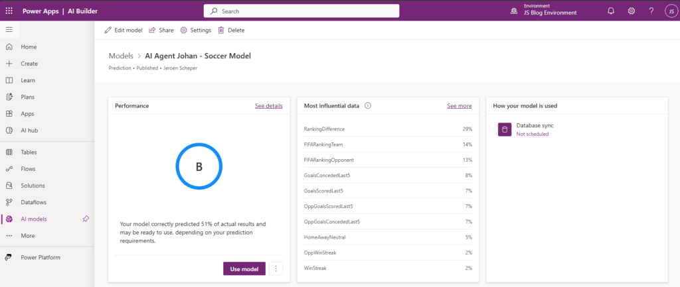Click the Database sync cylinder icon
Image resolution: width=680 pixels, height=287 pixels.
coord(505,129)
